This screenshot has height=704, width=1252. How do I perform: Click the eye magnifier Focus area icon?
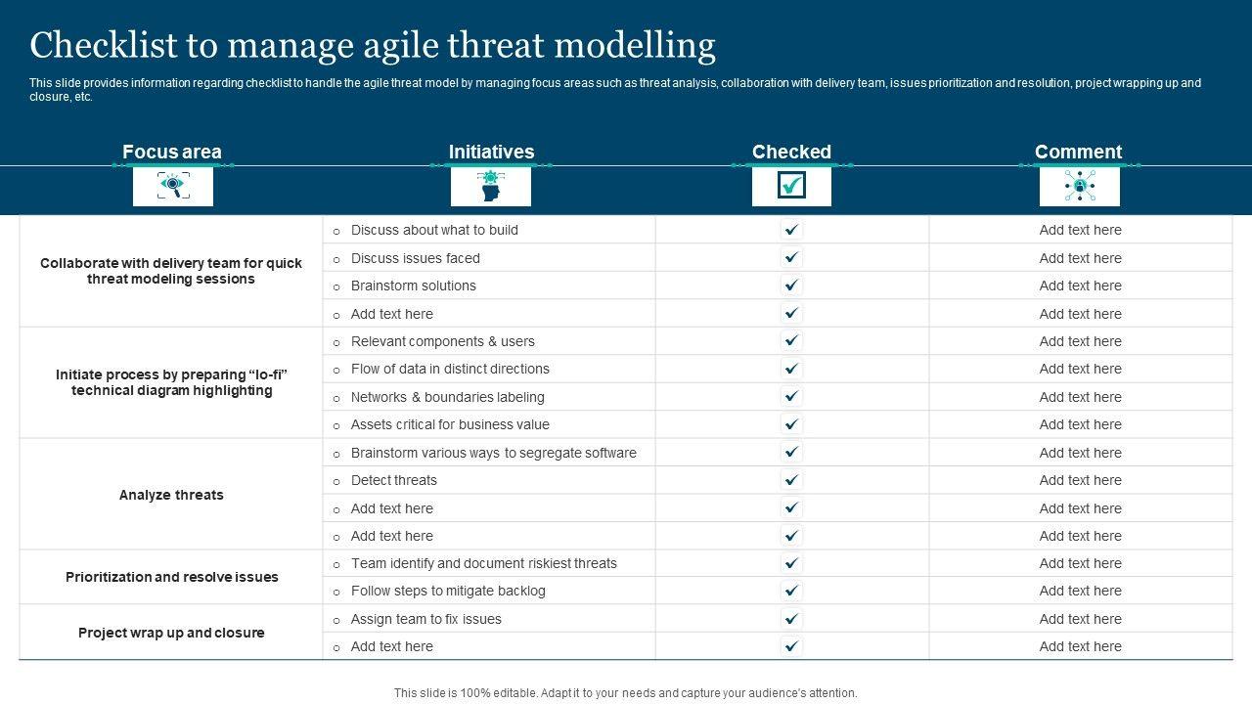173,186
